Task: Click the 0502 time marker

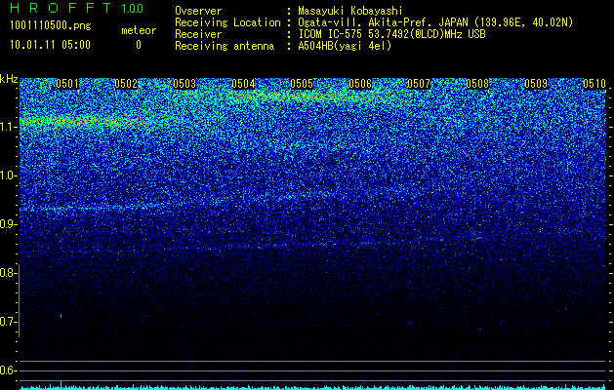Action: click(126, 84)
